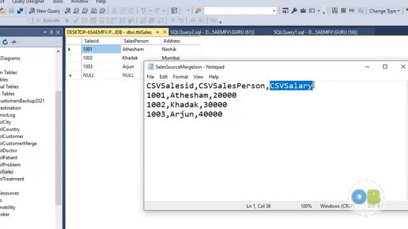Open the search combo box dropdown arrow
Image resolution: width=408 pixels, height=229 pixels.
tap(273, 11)
